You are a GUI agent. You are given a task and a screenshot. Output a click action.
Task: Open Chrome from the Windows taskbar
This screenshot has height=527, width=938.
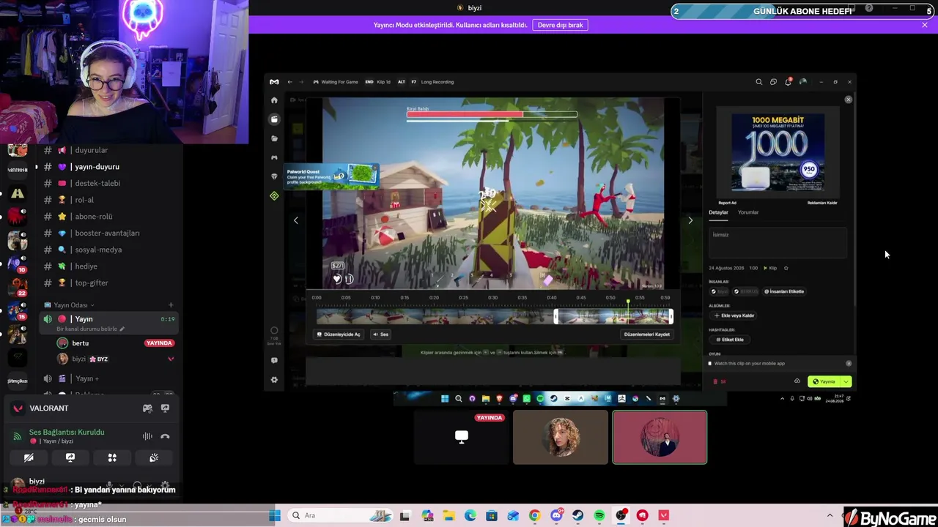point(534,516)
